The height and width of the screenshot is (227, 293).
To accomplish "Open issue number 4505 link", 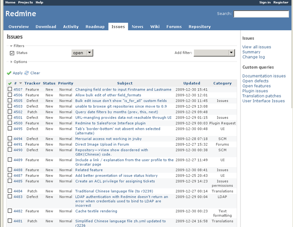I will click(x=18, y=101).
